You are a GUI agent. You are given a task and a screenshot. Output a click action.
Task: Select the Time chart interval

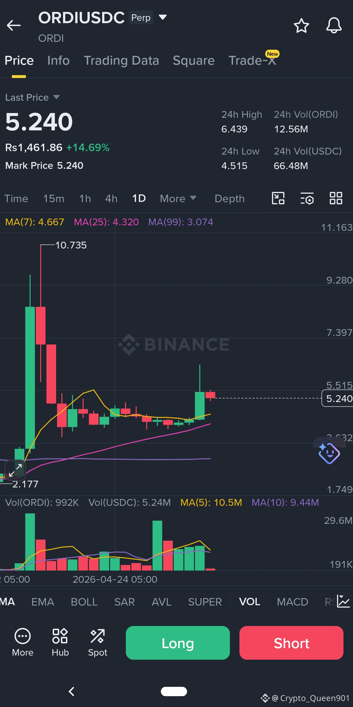tap(16, 198)
